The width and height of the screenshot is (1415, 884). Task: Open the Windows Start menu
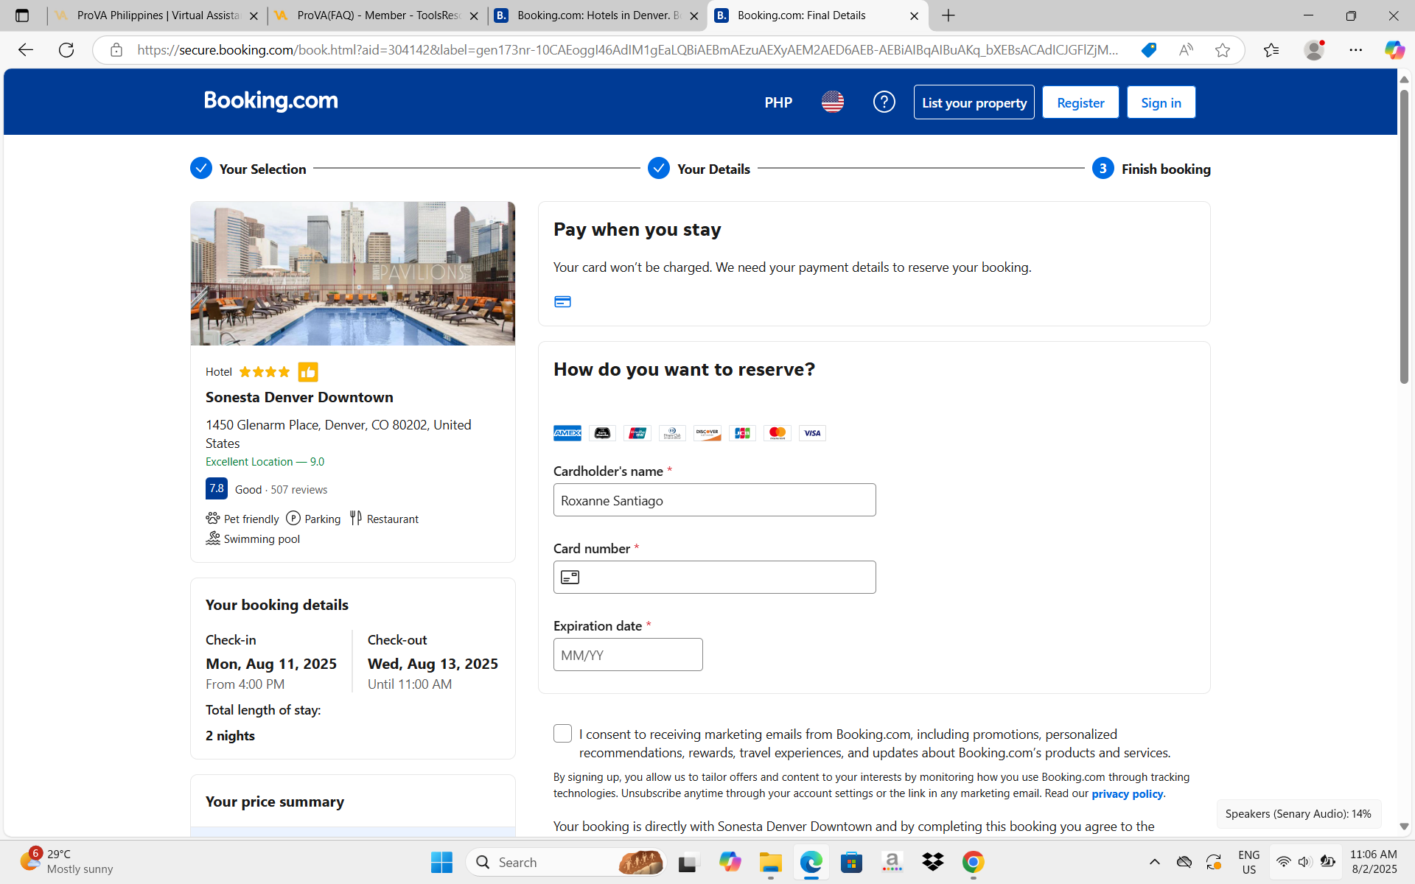pyautogui.click(x=441, y=862)
